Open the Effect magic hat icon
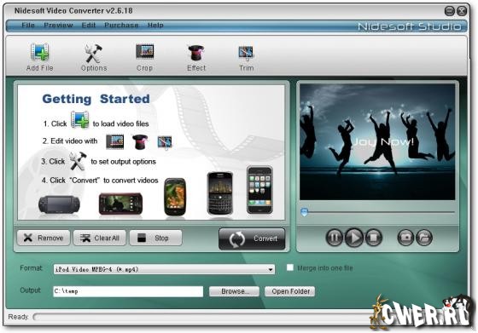 coord(196,53)
